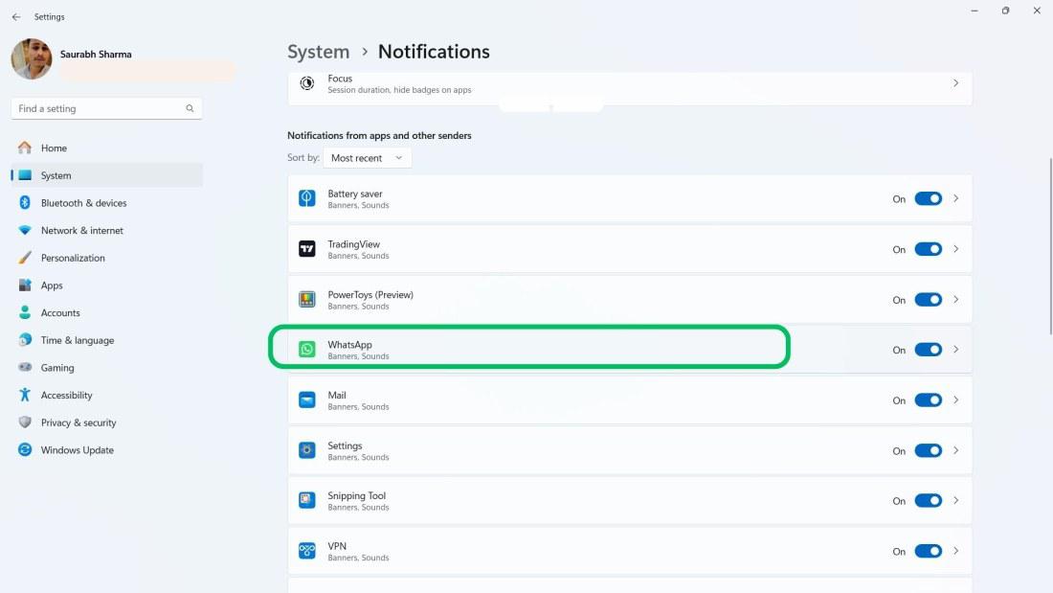Disable TradingView notifications switch
Screen dimensions: 1053x593
coord(928,249)
